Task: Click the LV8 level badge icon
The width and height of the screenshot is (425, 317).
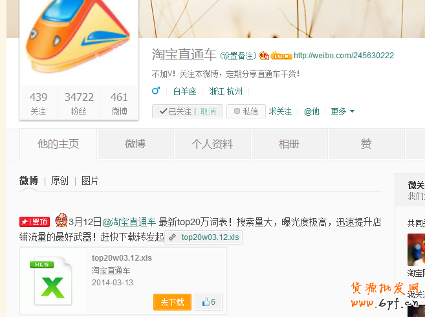Action: (281, 56)
